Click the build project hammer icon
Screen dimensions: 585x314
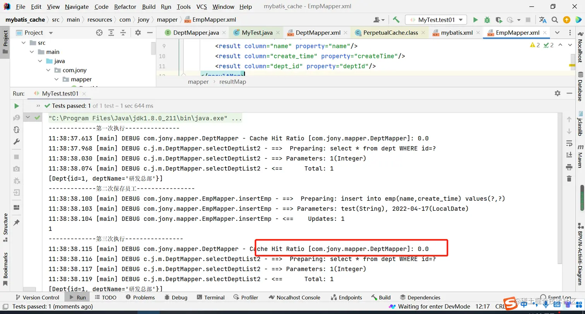point(396,20)
